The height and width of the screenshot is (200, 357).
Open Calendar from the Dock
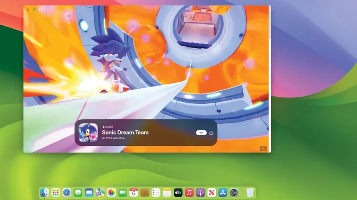point(134,193)
